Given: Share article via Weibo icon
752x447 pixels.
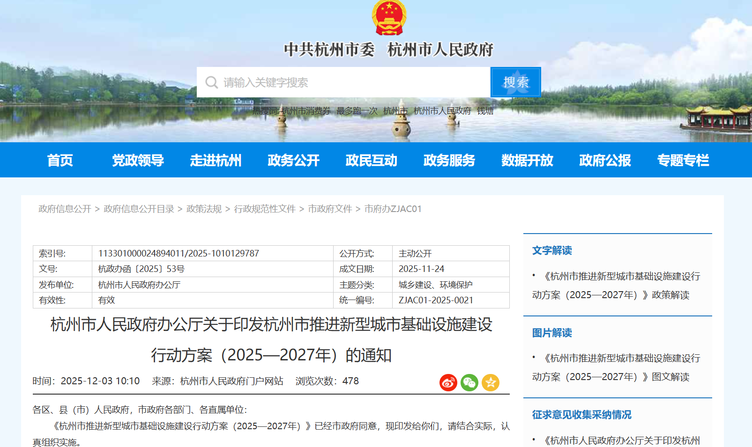Looking at the screenshot, I should [x=448, y=383].
